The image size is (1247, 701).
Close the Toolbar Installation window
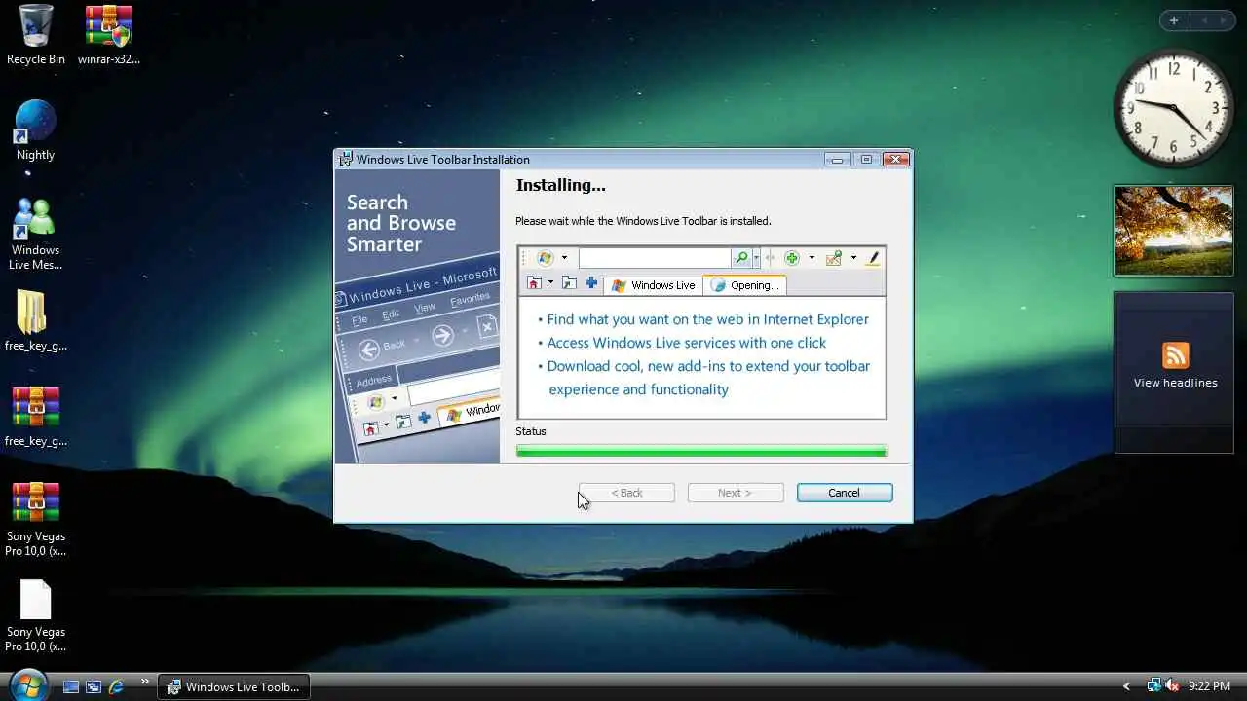(896, 159)
